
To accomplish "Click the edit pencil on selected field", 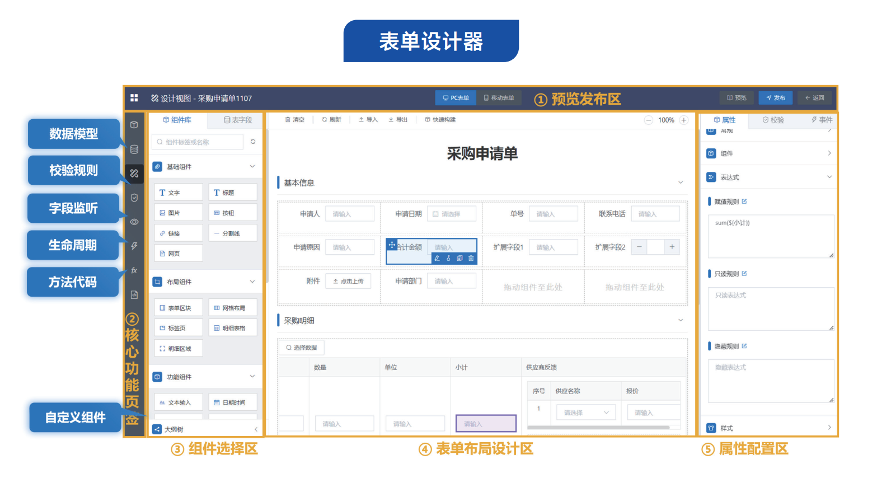I will pos(437,259).
